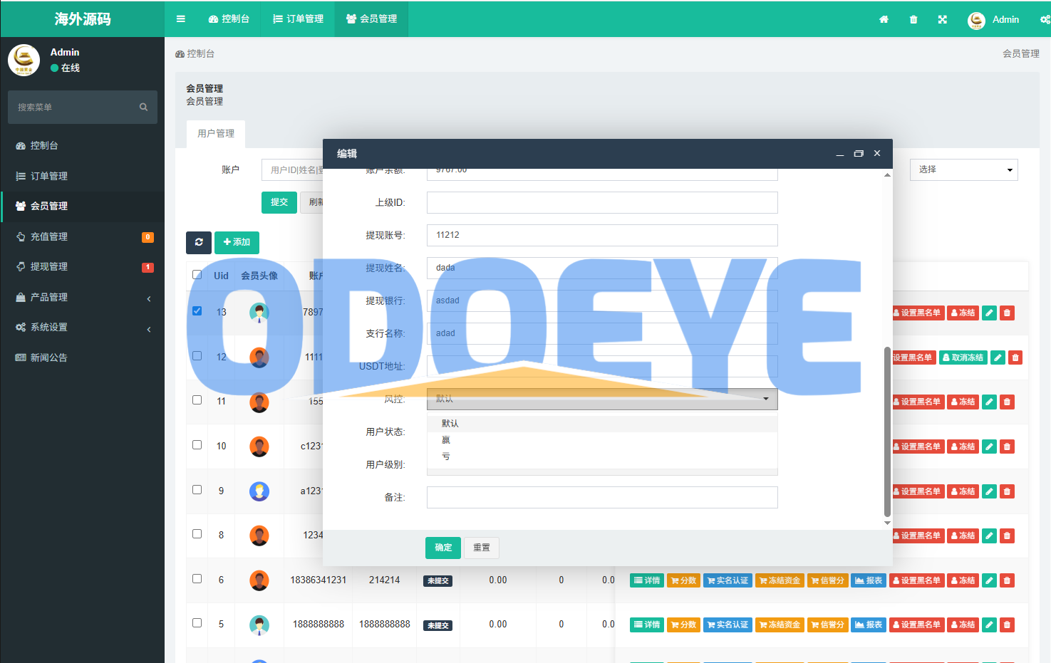Open 订单管理 in the top navigation

click(x=298, y=19)
